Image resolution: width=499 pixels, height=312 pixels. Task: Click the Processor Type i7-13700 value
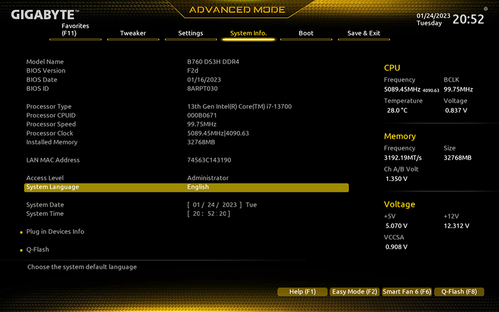[239, 106]
